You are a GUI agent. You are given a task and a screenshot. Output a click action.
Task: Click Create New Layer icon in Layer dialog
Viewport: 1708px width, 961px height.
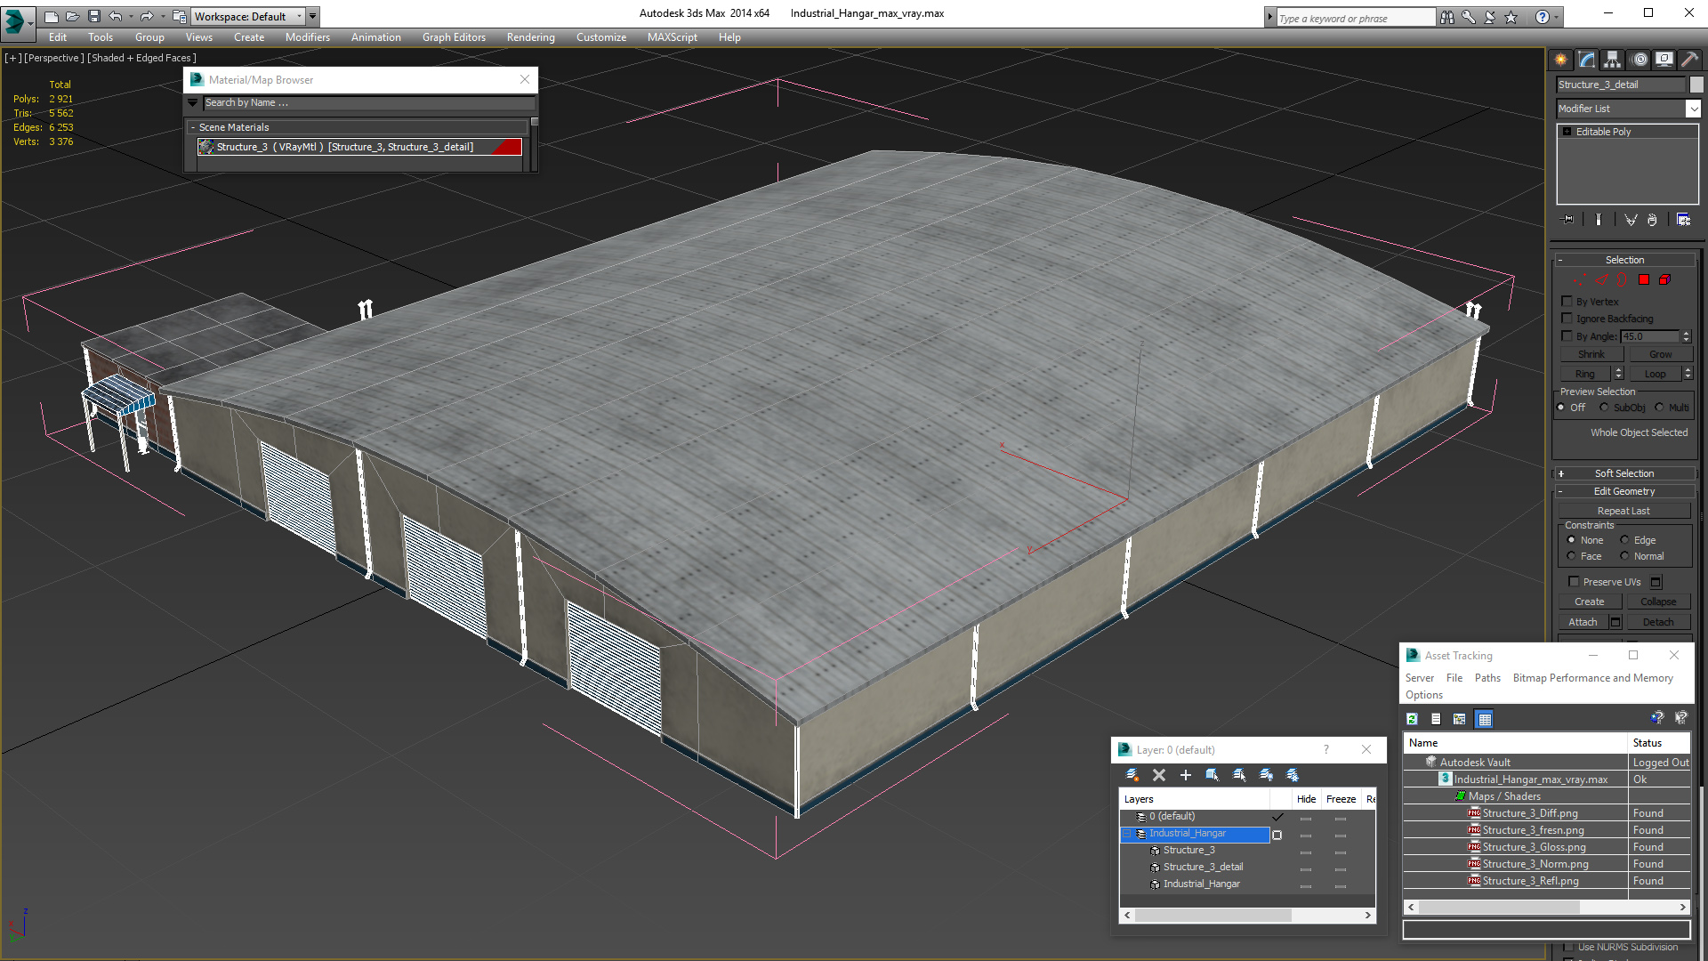click(x=1132, y=775)
